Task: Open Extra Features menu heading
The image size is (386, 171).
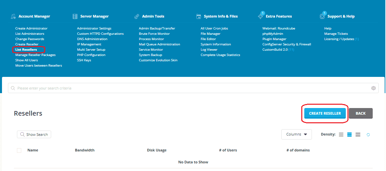Action: [x=279, y=17]
